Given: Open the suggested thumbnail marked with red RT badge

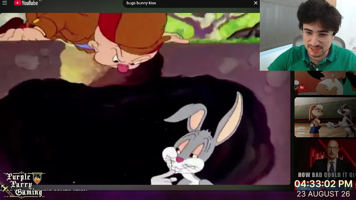Looking at the screenshot, I should tap(325, 83).
